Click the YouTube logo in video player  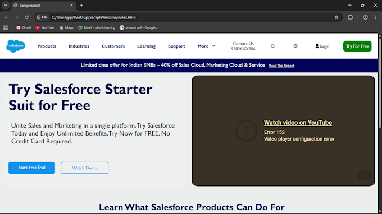click(365, 176)
